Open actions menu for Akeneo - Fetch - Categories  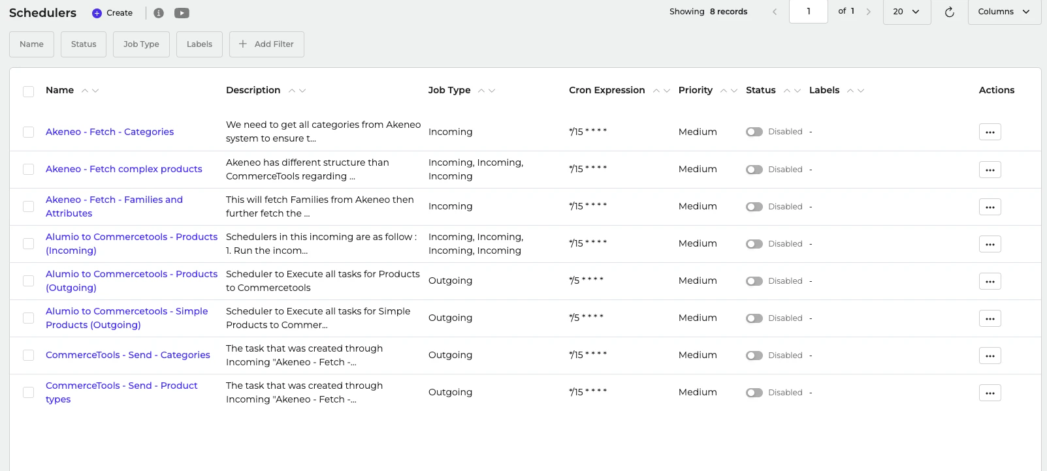pos(990,132)
